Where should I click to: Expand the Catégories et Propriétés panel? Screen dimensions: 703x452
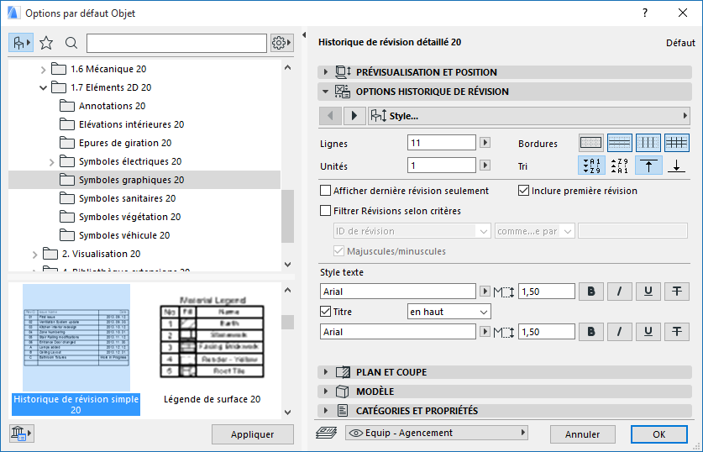(x=326, y=411)
